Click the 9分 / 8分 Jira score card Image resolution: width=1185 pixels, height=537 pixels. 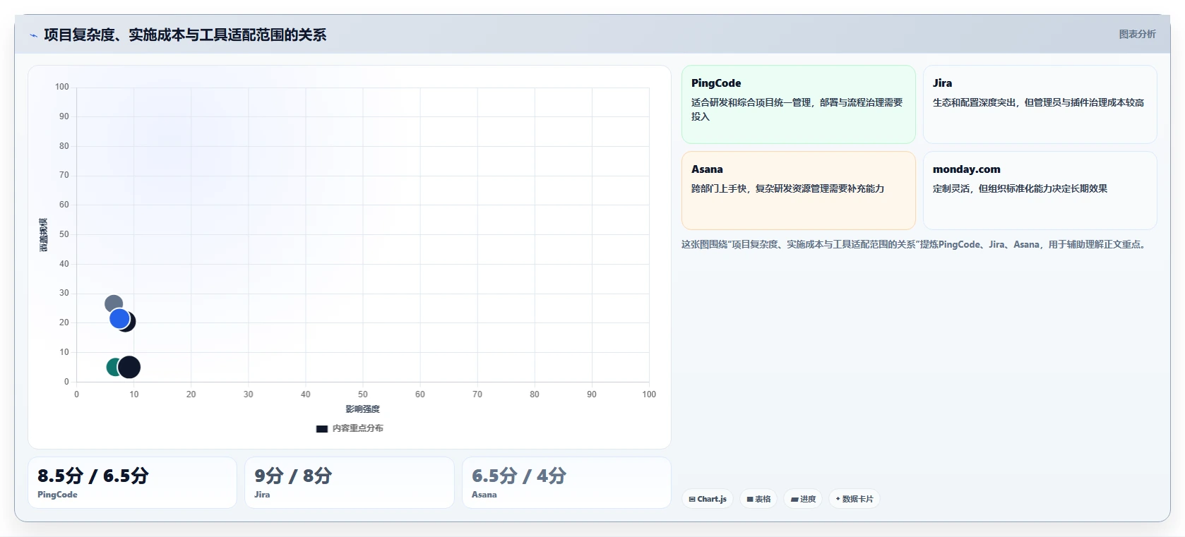click(x=349, y=483)
